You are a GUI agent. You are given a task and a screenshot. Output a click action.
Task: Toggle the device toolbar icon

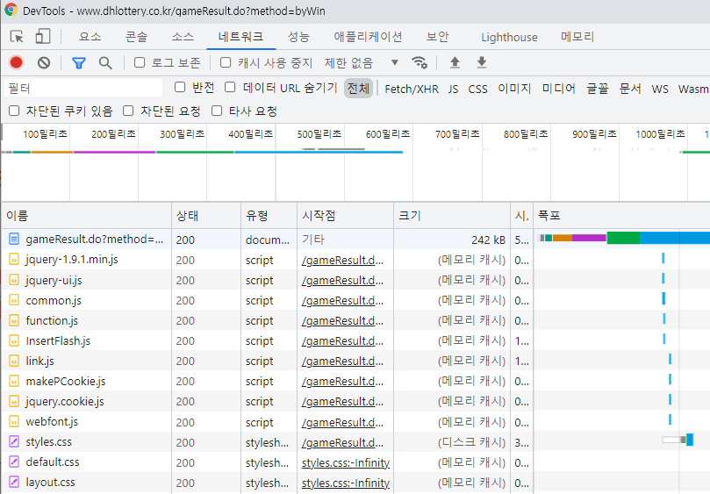tap(42, 37)
